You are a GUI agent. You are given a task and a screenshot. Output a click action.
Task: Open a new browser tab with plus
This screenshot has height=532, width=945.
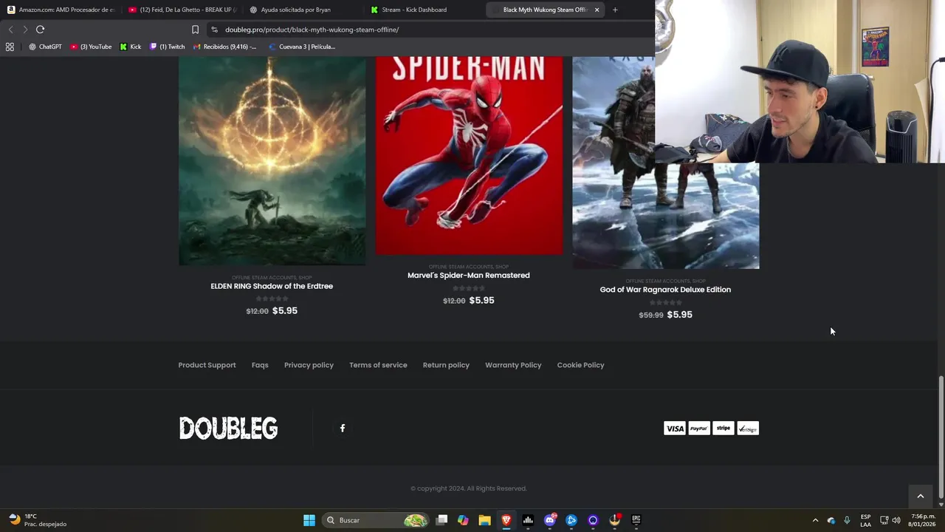pos(615,10)
